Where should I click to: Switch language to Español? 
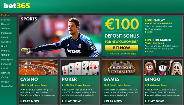click(x=6, y=20)
